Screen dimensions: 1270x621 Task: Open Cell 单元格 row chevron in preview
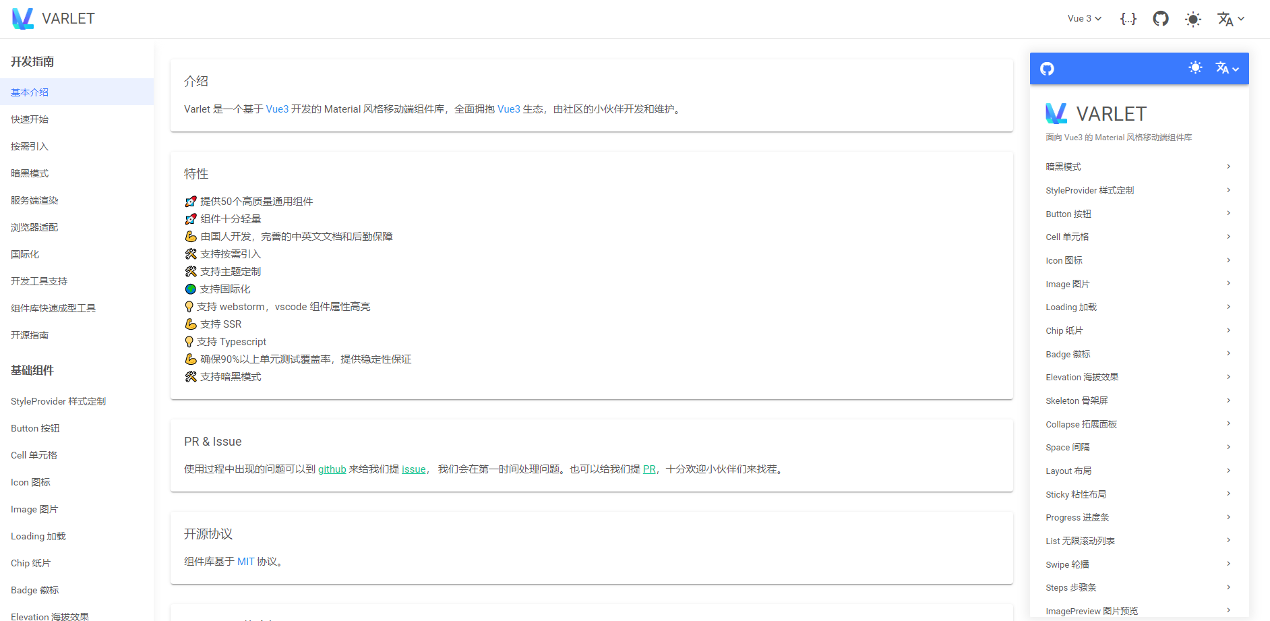click(1228, 237)
